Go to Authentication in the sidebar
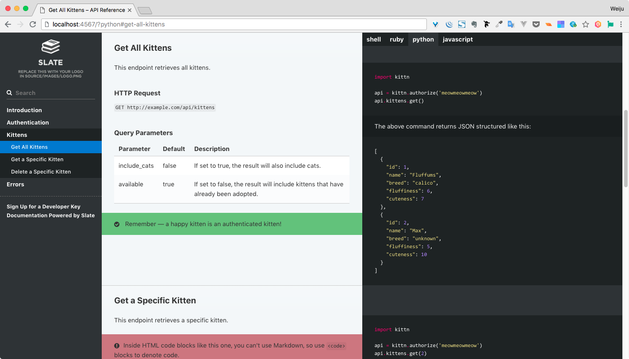The height and width of the screenshot is (359, 629). (28, 122)
